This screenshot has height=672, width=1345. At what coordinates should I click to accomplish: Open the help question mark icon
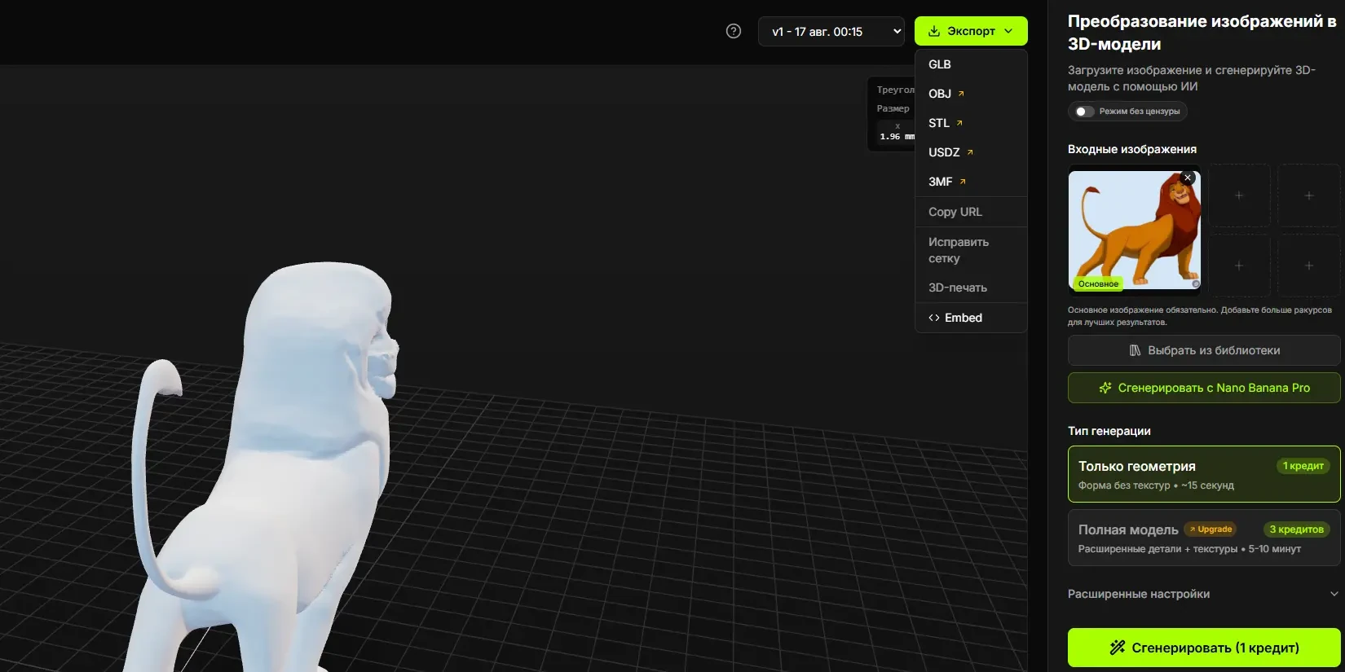(x=734, y=31)
